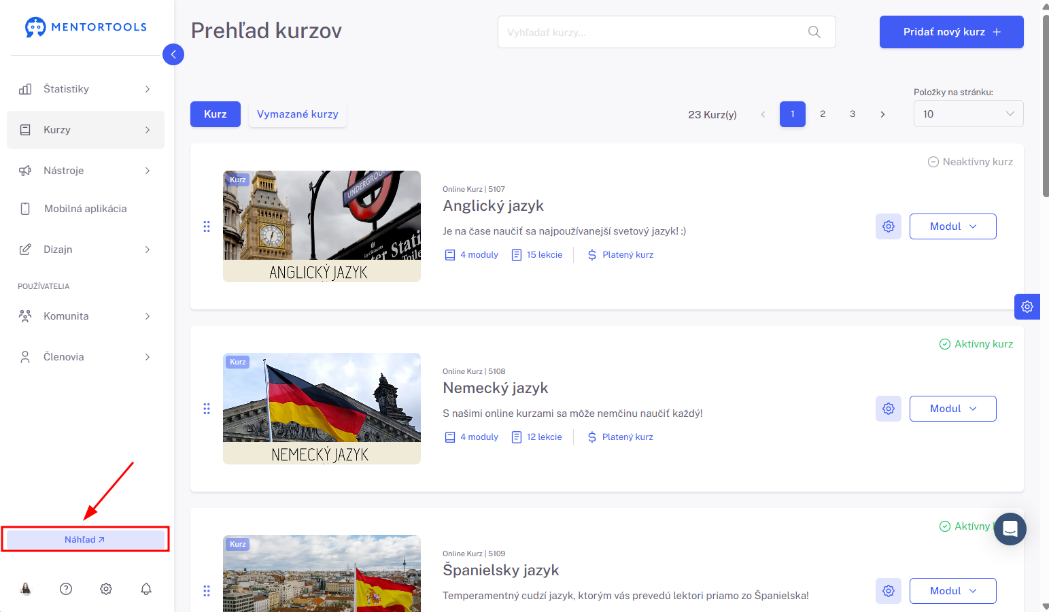
Task: Click the notification bell icon
Action: [146, 589]
